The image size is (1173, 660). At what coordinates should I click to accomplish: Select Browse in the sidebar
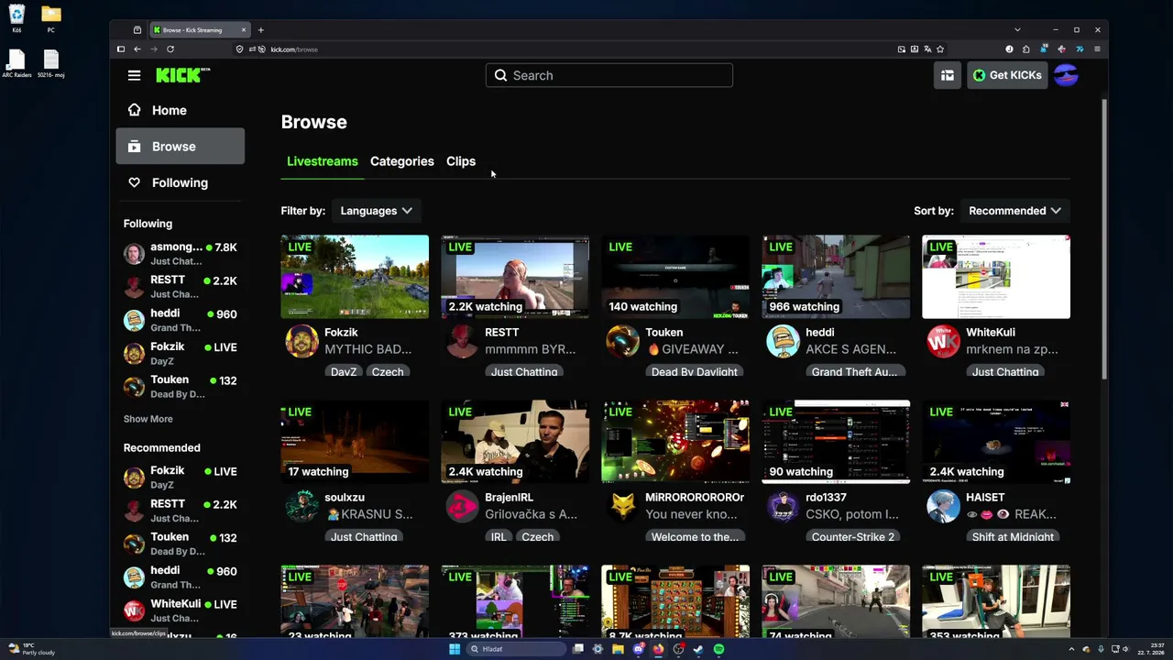pos(180,147)
